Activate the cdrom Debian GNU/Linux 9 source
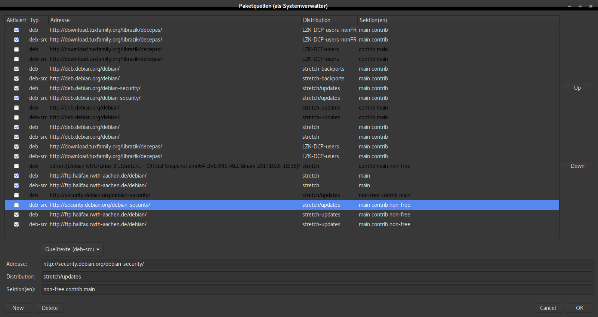The height and width of the screenshot is (317, 598). [16, 166]
